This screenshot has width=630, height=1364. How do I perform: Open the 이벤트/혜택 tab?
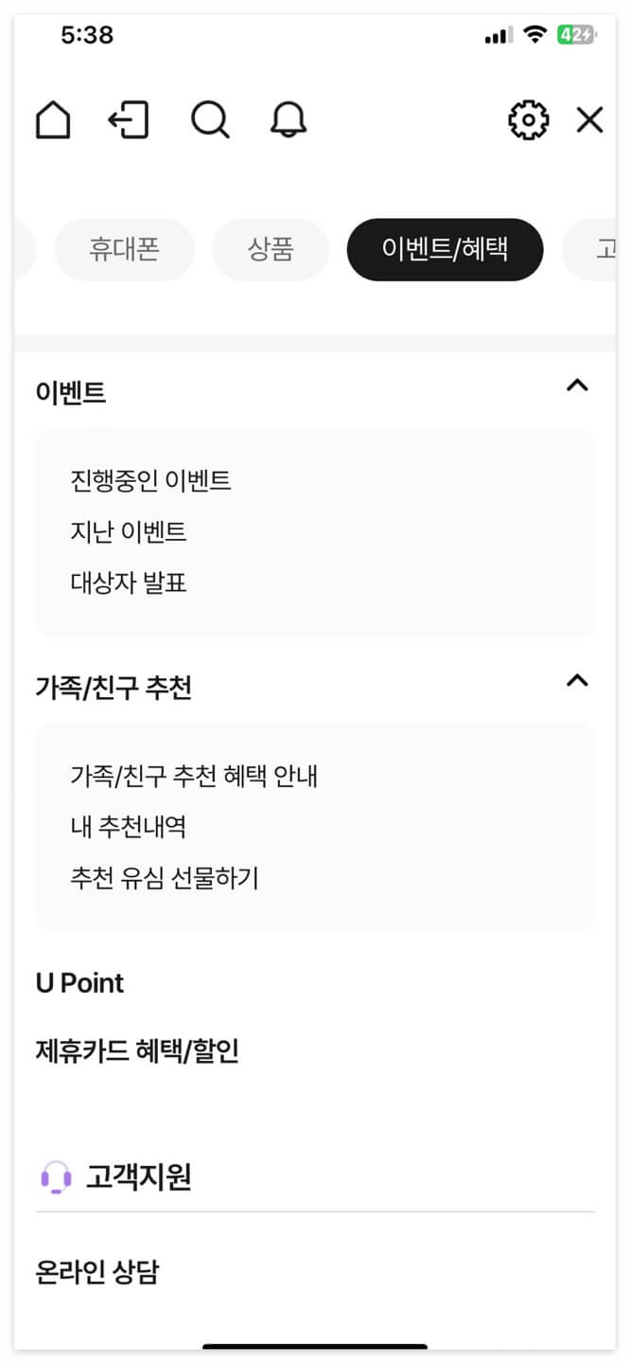click(x=445, y=249)
